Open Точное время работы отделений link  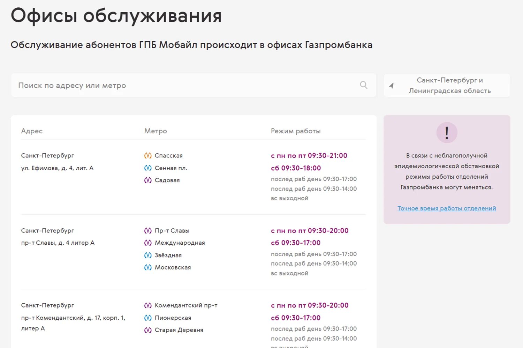(x=447, y=208)
